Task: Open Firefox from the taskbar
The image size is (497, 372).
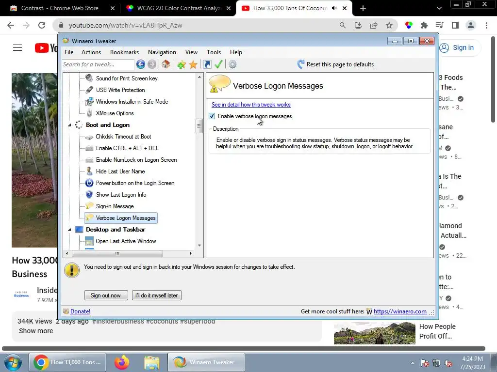Action: 122,362
